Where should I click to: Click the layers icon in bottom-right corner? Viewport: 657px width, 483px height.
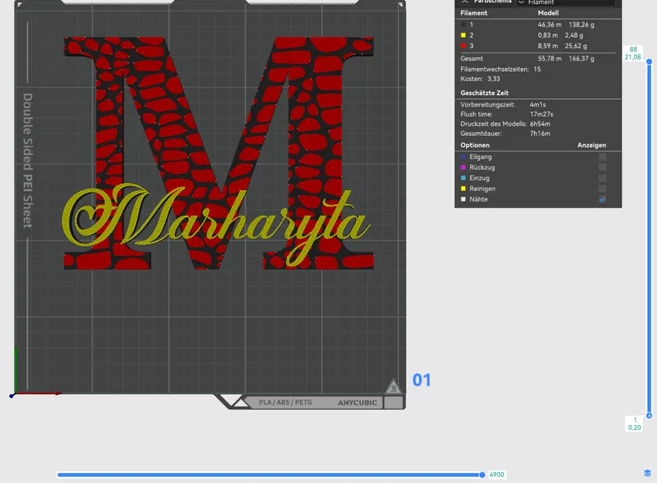(x=648, y=474)
